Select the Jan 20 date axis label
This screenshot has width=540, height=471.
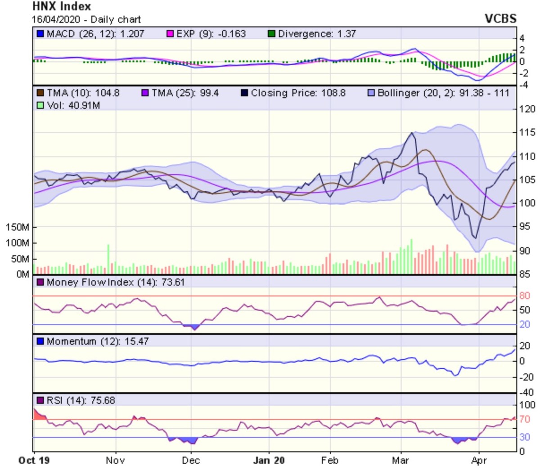coord(269,460)
